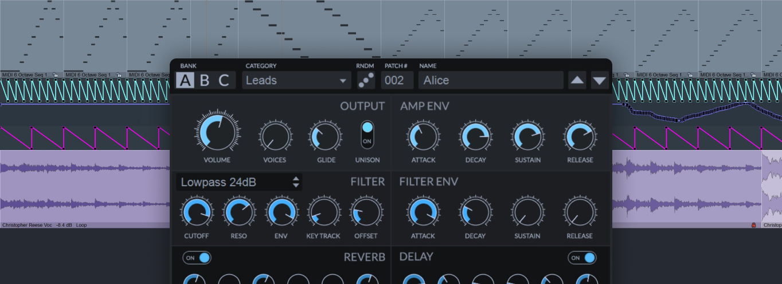The height and width of the screenshot is (284, 782).
Task: Turn off the Reverb ON switch
Action: pyautogui.click(x=197, y=258)
